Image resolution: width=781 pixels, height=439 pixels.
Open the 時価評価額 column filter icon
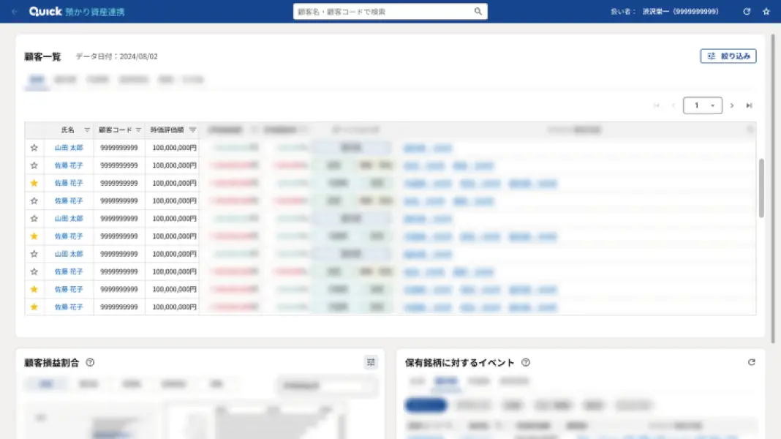coord(193,130)
